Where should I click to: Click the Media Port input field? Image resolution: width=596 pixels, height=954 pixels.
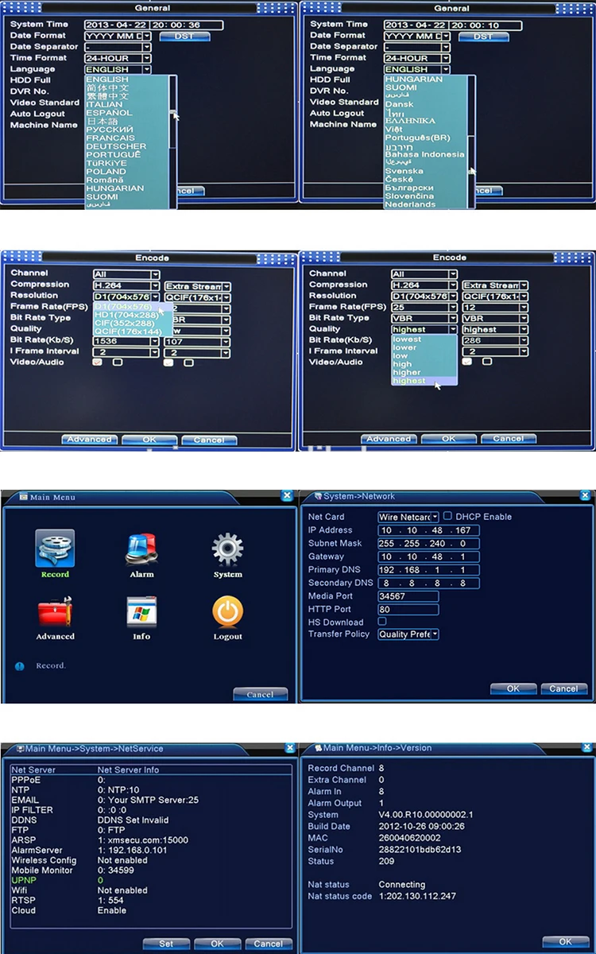tap(408, 595)
